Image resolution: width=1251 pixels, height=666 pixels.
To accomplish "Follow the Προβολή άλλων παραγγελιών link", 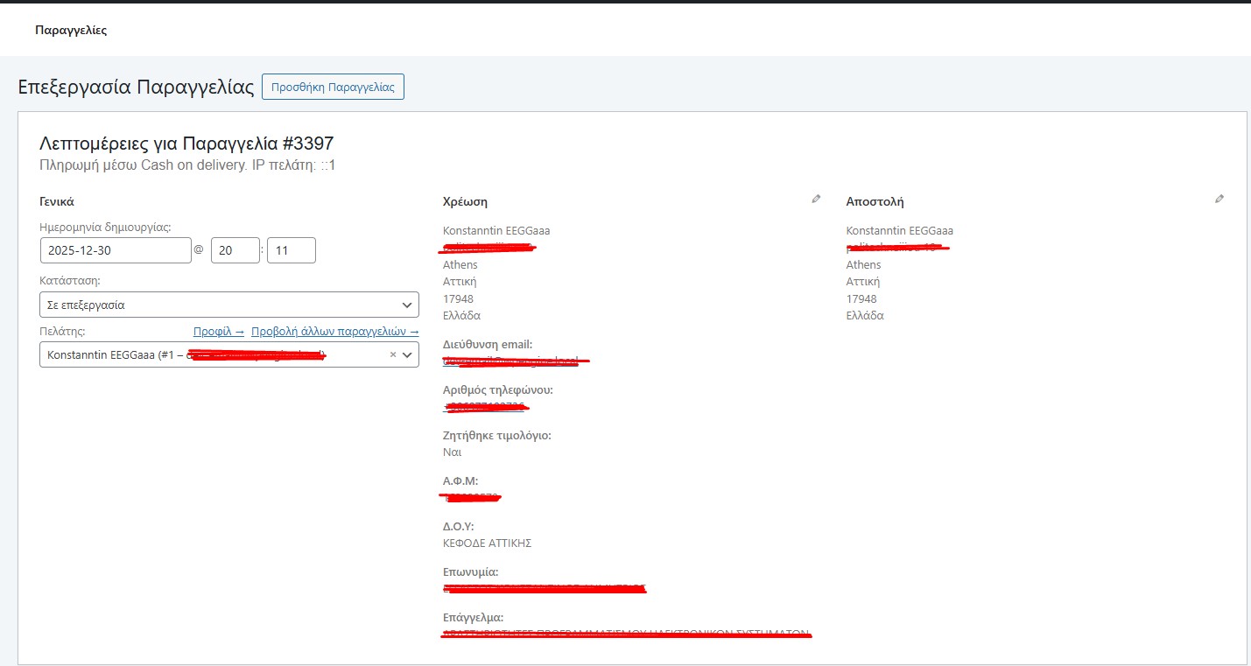I will point(334,332).
